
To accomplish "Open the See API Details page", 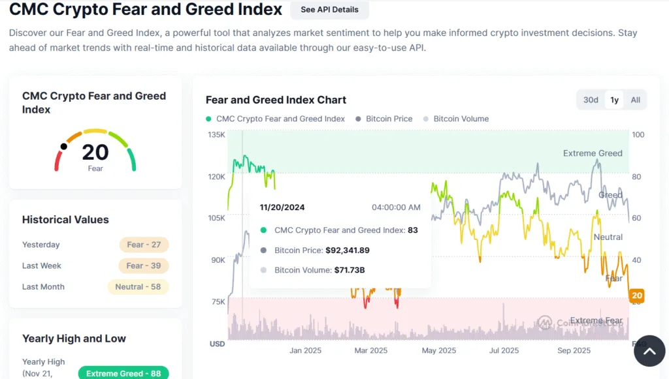I will pos(329,10).
